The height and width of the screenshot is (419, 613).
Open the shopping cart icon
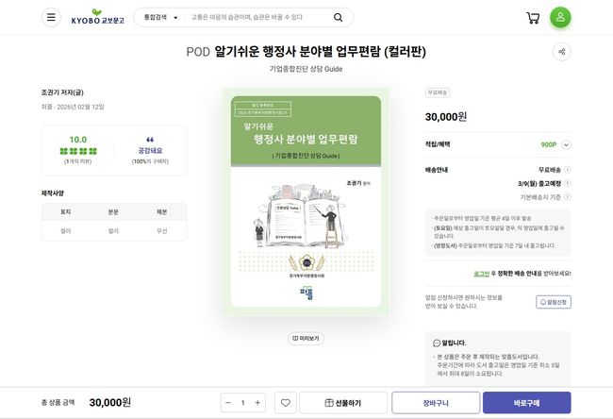533,18
